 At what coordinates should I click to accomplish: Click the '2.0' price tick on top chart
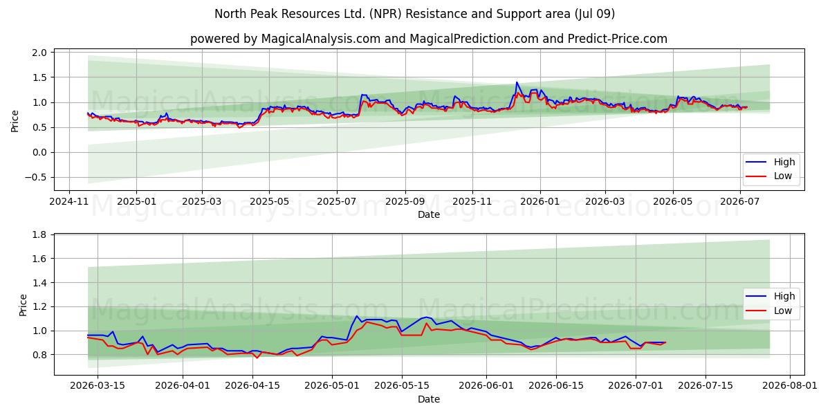[40, 53]
